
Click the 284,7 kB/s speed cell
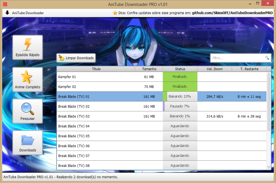(x=215, y=97)
